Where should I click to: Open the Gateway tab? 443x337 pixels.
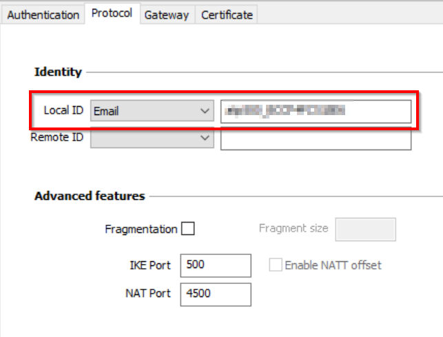[x=166, y=14]
